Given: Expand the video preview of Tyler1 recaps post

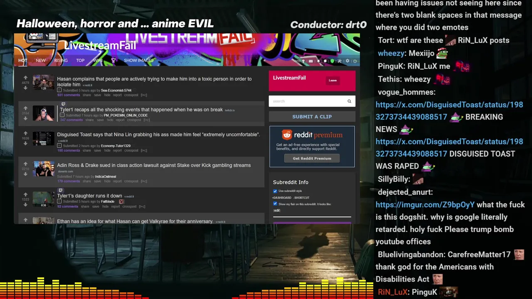Looking at the screenshot, I should coord(62,115).
